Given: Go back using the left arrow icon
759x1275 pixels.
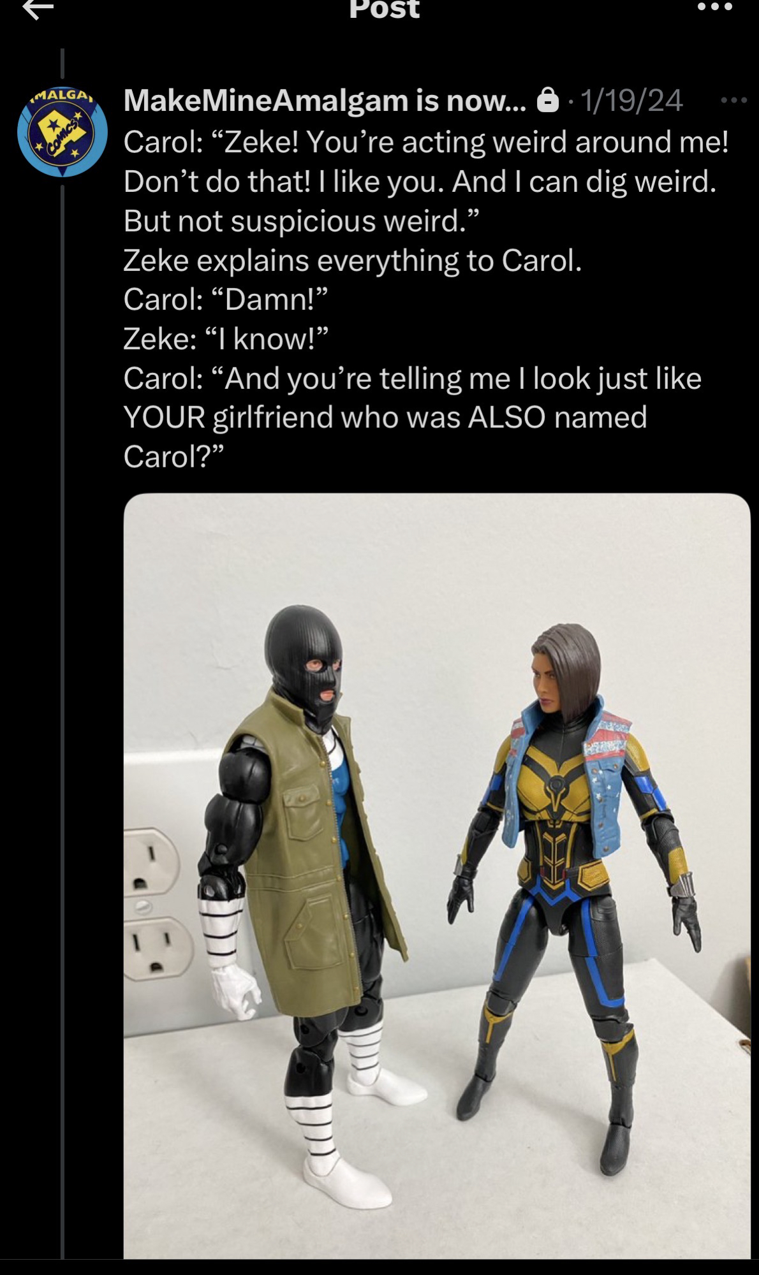Looking at the screenshot, I should tap(38, 8).
